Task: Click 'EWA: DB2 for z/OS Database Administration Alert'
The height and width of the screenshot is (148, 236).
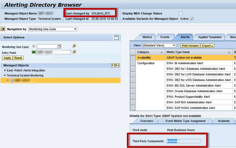Action: point(199,80)
